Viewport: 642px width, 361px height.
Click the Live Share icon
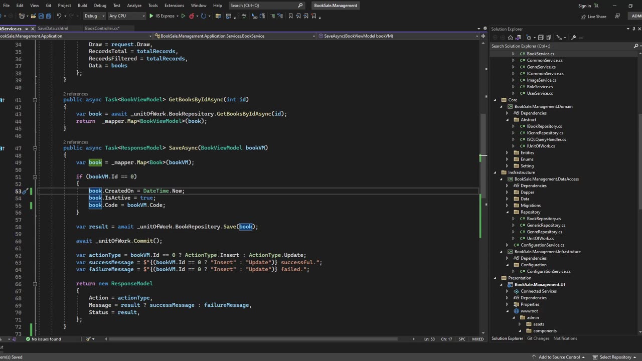pos(583,17)
